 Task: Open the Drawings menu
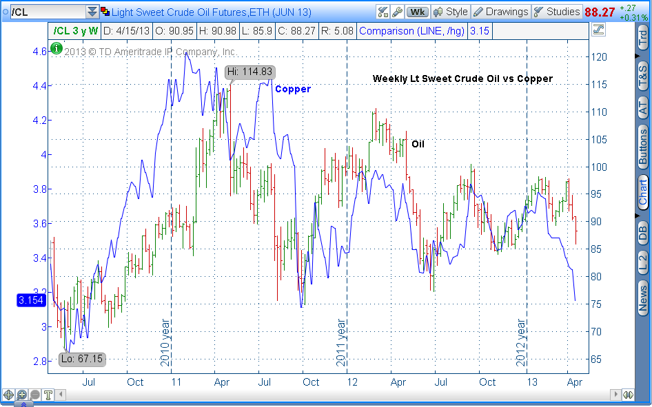[500, 12]
